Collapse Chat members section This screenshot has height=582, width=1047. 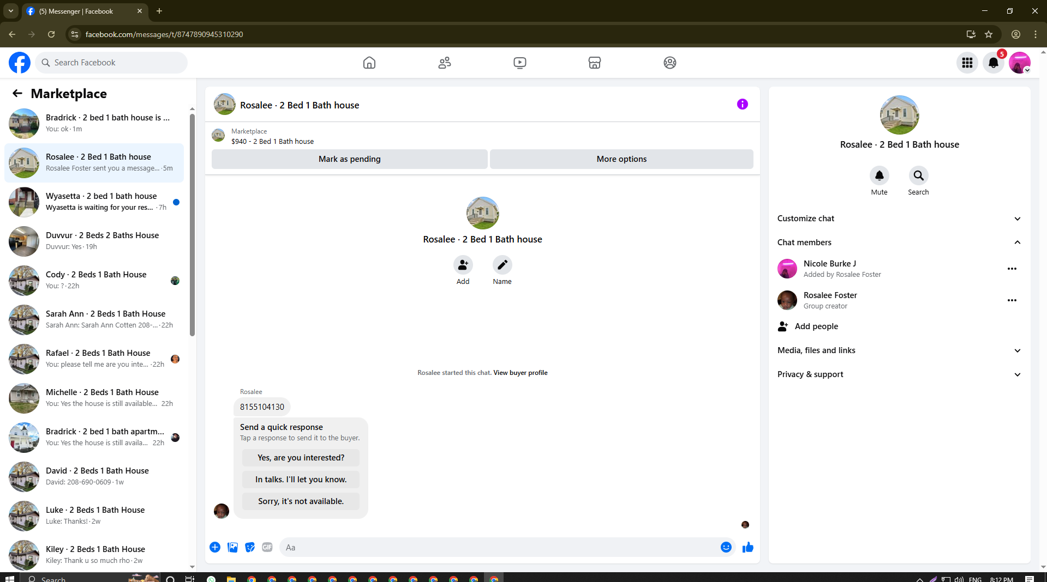tap(899, 242)
